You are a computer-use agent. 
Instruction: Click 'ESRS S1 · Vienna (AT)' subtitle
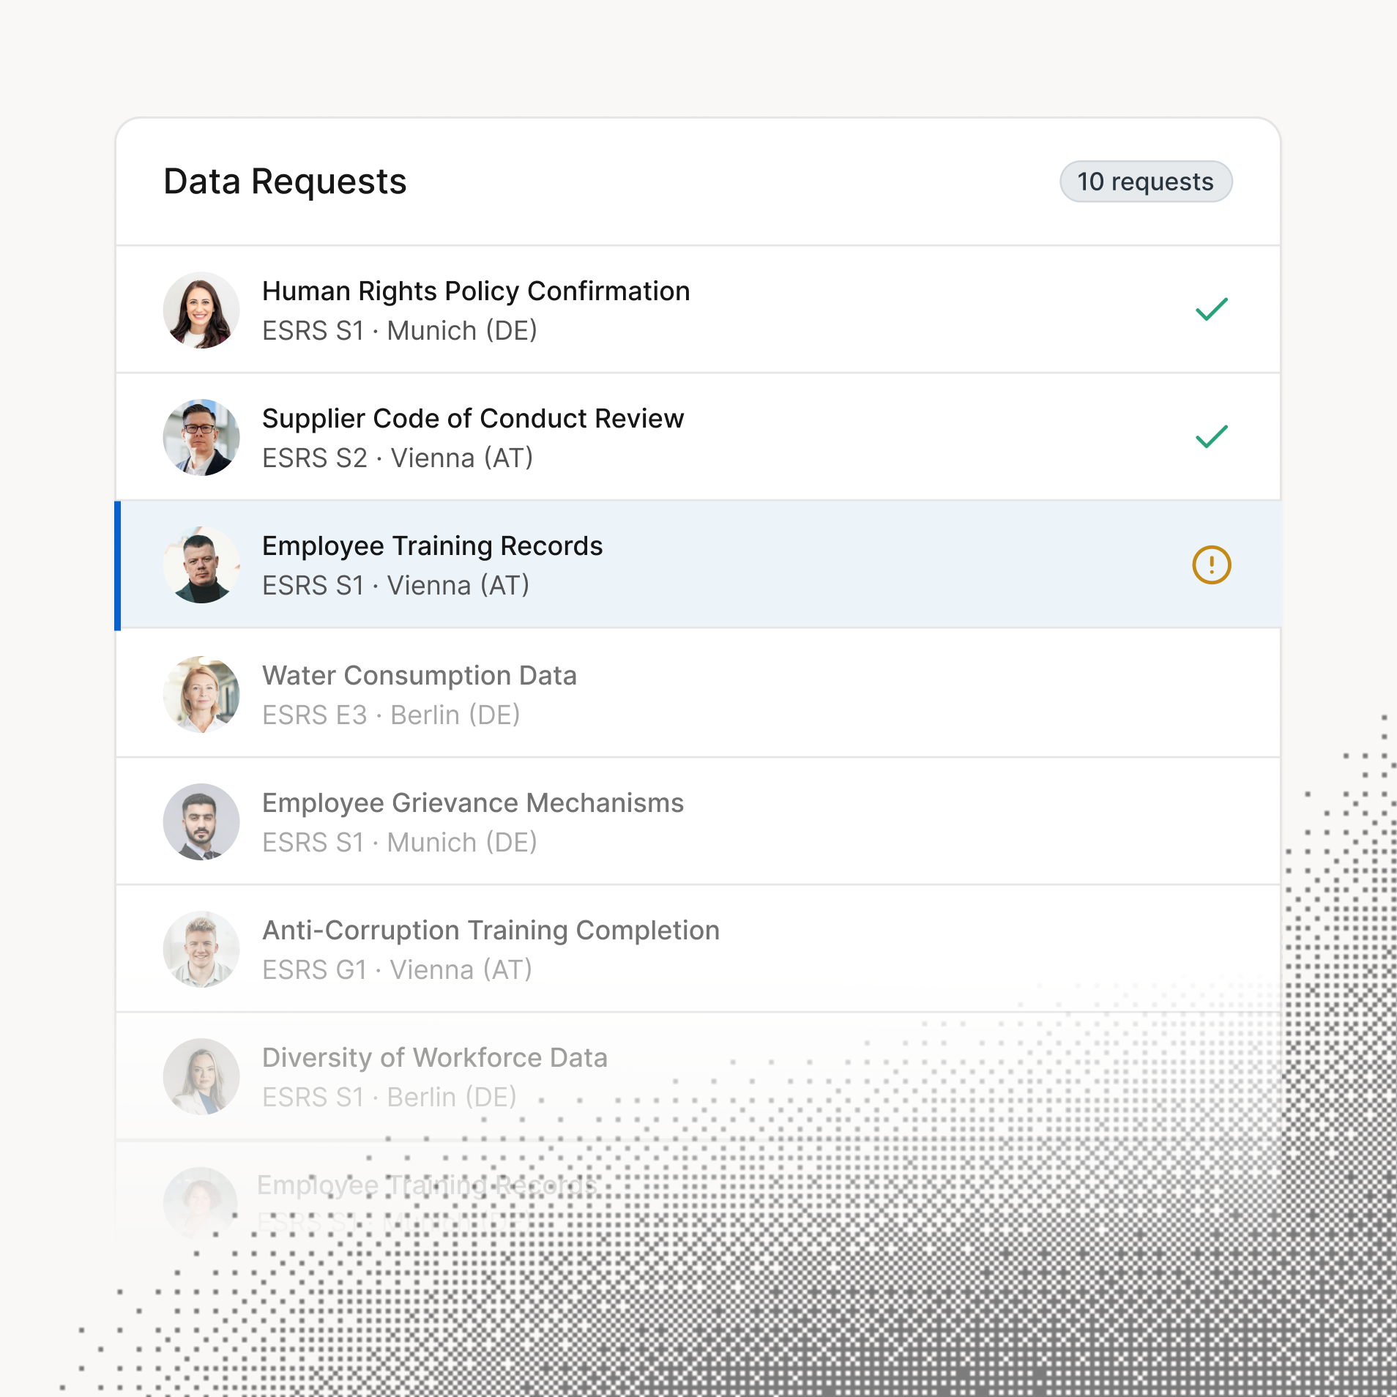395,586
